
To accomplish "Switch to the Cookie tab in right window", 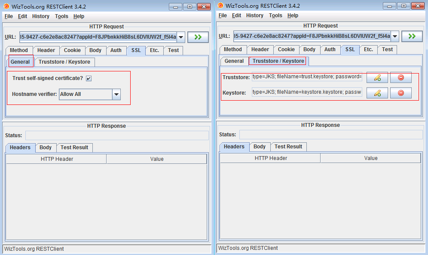I will pyautogui.click(x=286, y=50).
